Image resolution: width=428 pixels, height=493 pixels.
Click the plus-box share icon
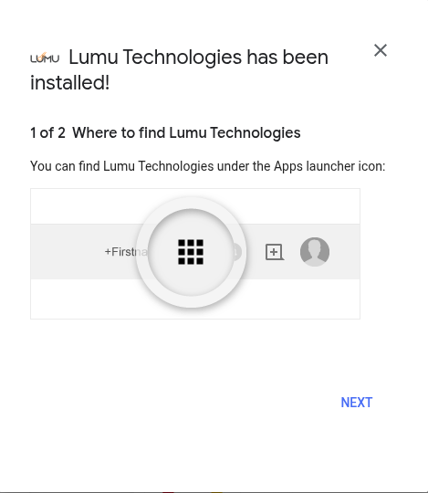(275, 252)
